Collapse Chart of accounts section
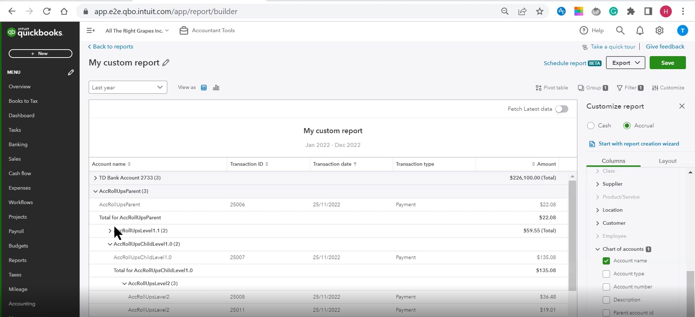The height and width of the screenshot is (317, 695). click(597, 249)
